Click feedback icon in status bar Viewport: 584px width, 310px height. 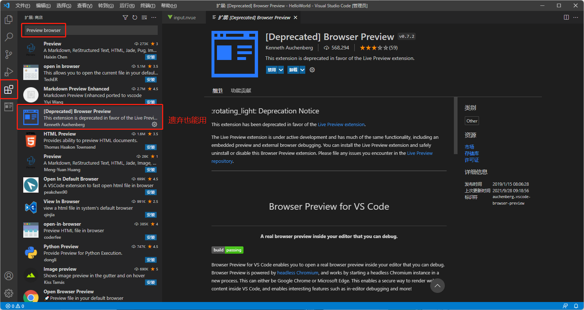[x=565, y=306]
